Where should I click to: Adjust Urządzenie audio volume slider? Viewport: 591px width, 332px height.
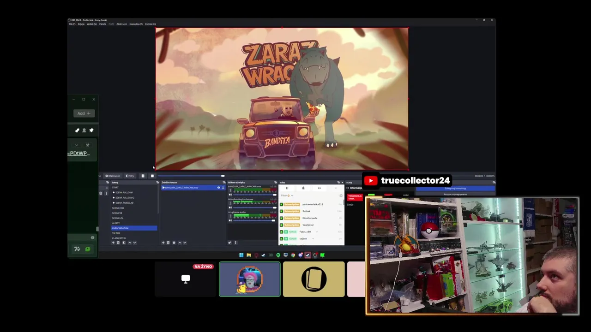254,220
